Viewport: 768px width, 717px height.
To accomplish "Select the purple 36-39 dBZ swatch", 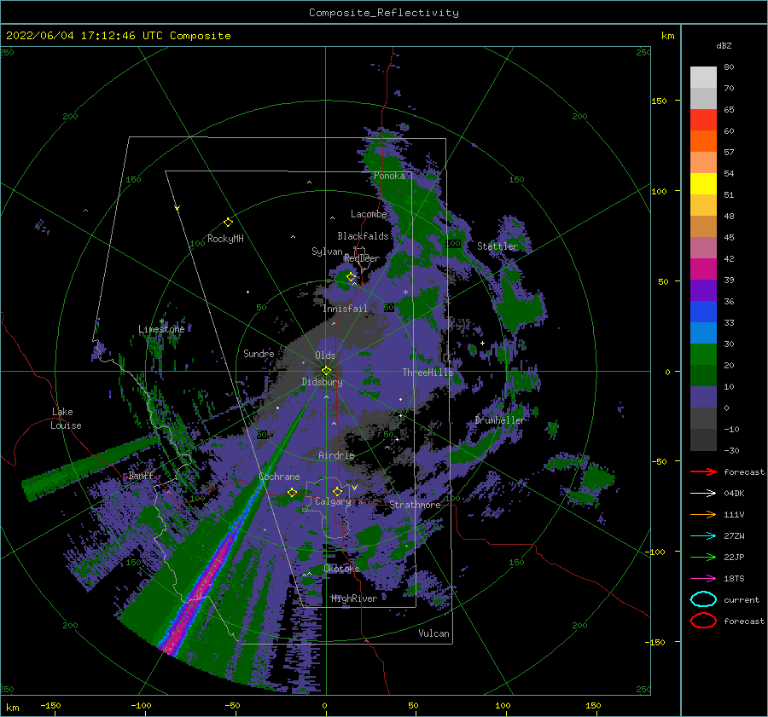I will (703, 290).
